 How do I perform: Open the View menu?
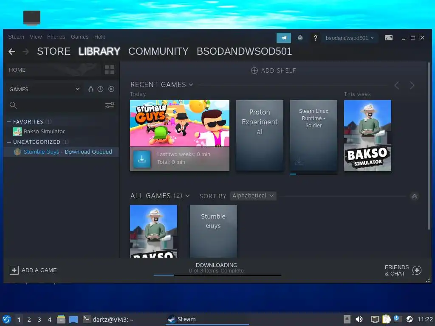[36, 37]
